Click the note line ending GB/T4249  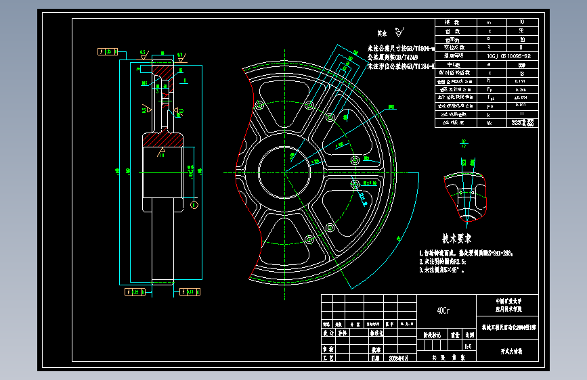[x=392, y=57]
